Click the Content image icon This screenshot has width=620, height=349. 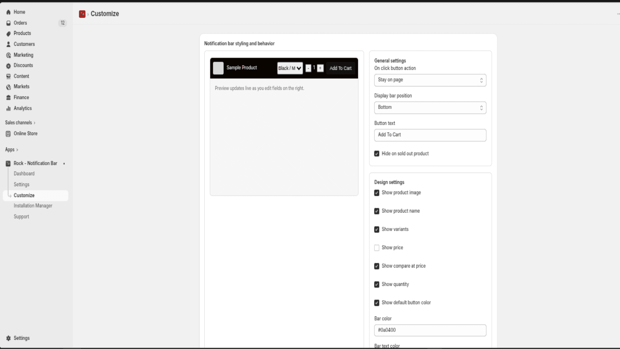pos(9,76)
